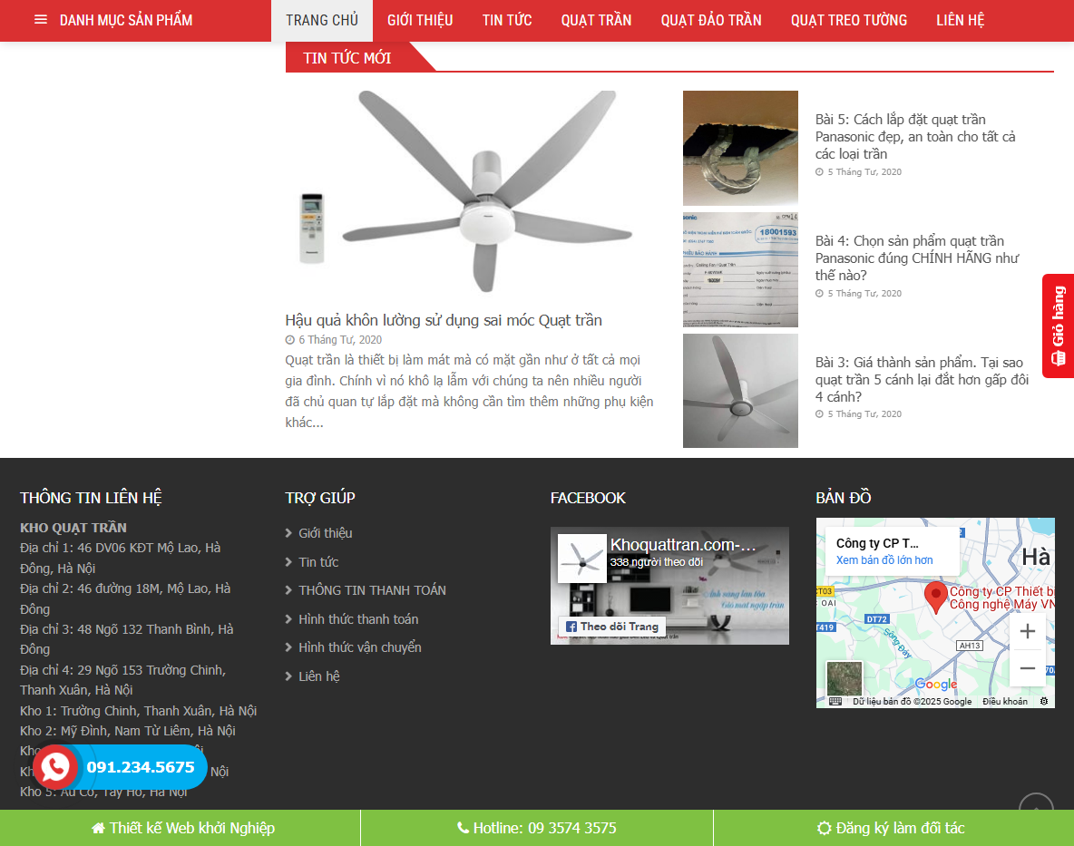Select the red map marker pin
The image size is (1074, 846).
(x=937, y=594)
